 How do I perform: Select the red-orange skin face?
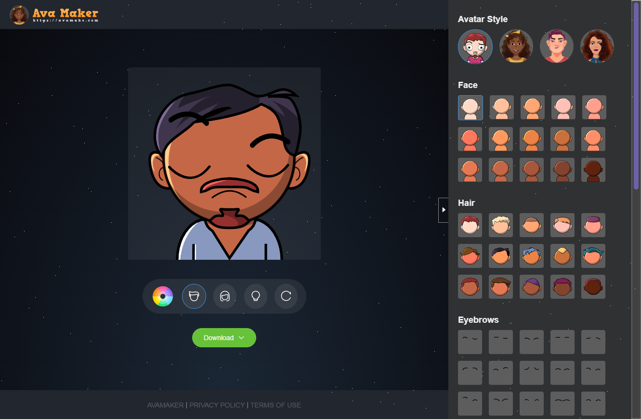470,139
